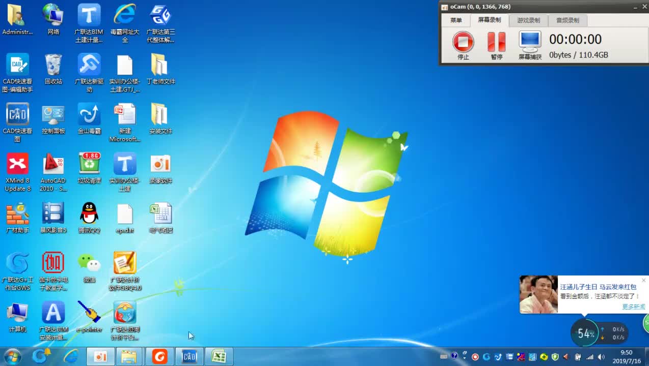Viewport: 649px width, 366px height.
Task: Click the 更多新闻 link
Action: (633, 307)
